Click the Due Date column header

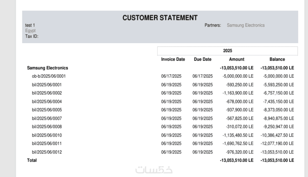[203, 59]
